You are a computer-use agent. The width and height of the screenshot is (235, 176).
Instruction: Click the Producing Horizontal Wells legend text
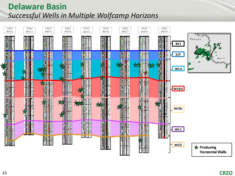(x=213, y=150)
